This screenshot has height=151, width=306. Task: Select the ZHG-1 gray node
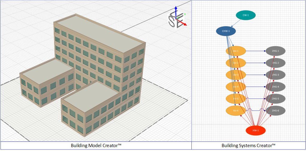pos(275,51)
